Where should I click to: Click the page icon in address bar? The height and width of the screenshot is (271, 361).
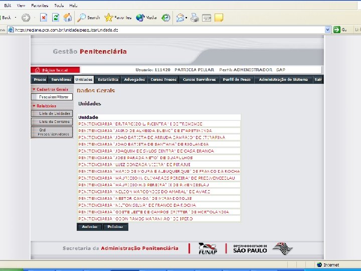pyautogui.click(x=11, y=30)
